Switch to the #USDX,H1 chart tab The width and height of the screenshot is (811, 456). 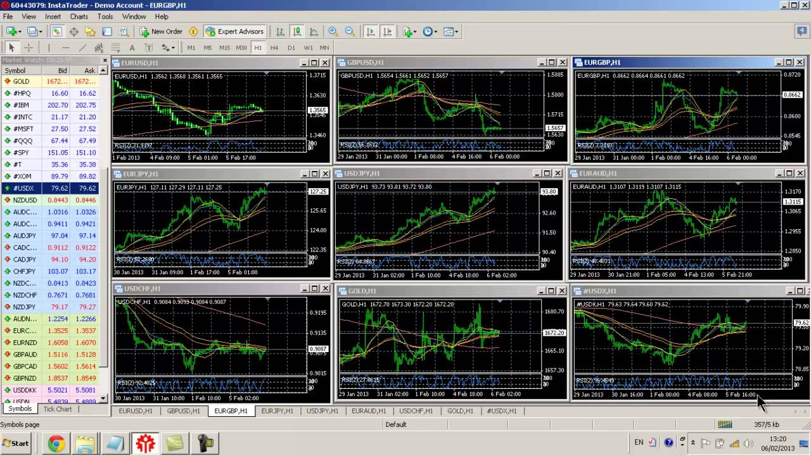point(501,411)
